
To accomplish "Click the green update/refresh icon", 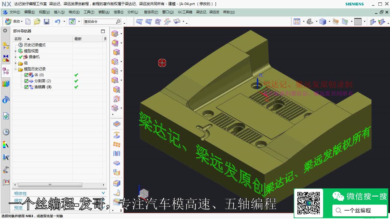I will (x=72, y=22).
